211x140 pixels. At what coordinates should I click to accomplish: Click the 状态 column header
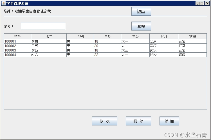tap(192, 36)
